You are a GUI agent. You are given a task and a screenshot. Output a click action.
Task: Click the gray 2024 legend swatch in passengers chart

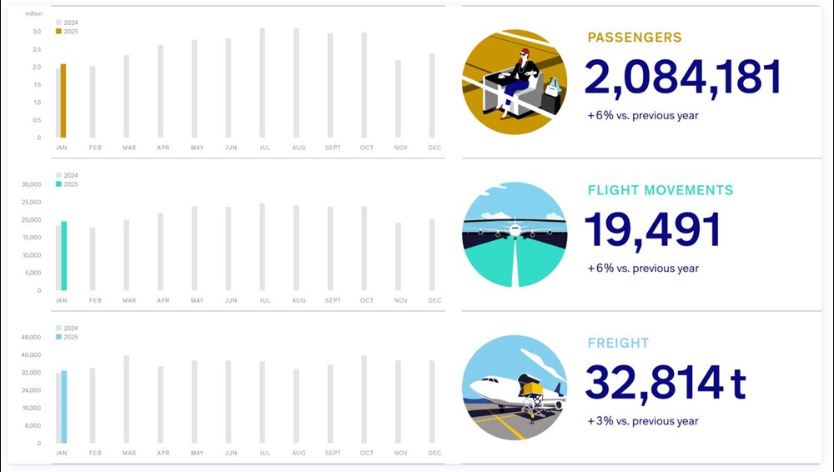pos(58,23)
